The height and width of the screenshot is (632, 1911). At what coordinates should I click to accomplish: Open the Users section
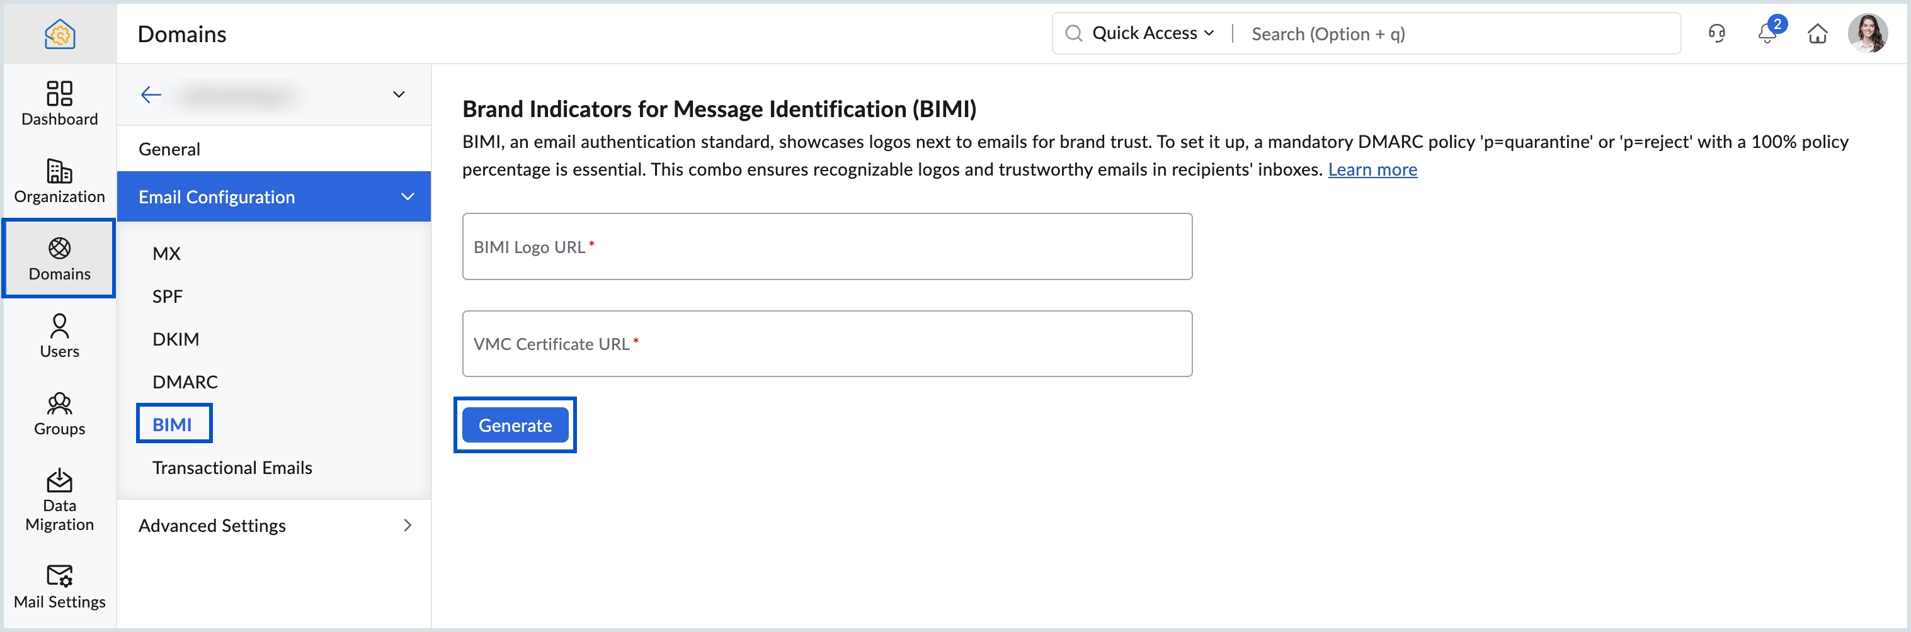pos(59,336)
